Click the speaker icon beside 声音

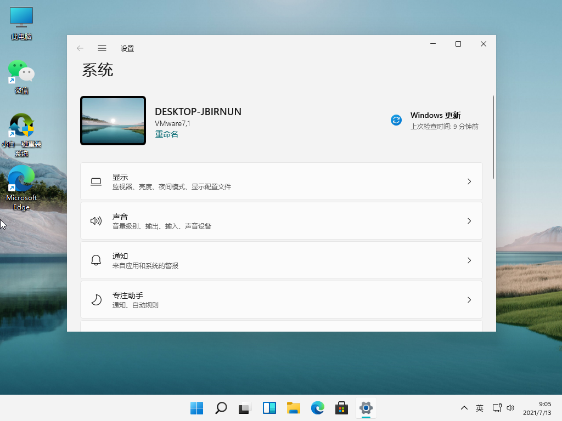(96, 220)
